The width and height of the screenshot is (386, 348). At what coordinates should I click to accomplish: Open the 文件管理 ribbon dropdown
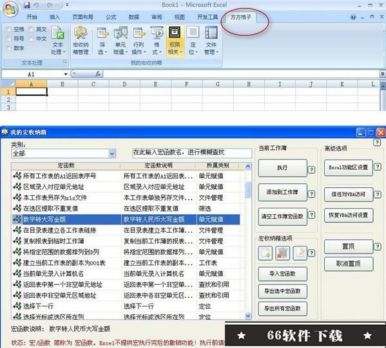pyautogui.click(x=211, y=41)
